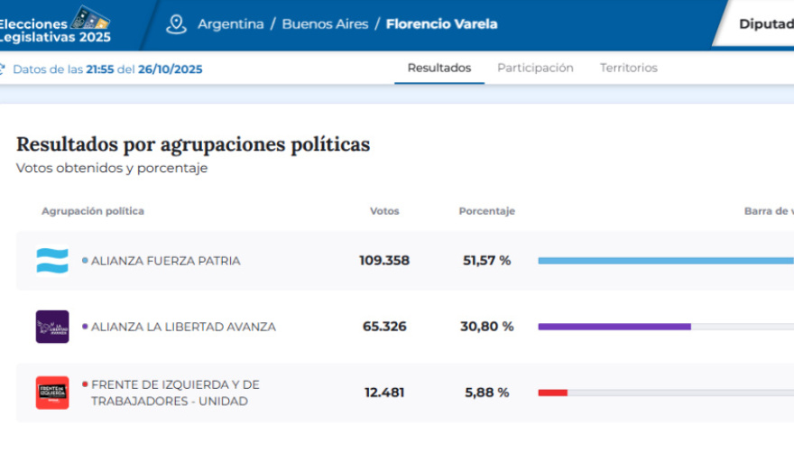Image resolution: width=794 pixels, height=462 pixels.
Task: Click La Libertad Avanza purple logo
Action: coord(52,327)
